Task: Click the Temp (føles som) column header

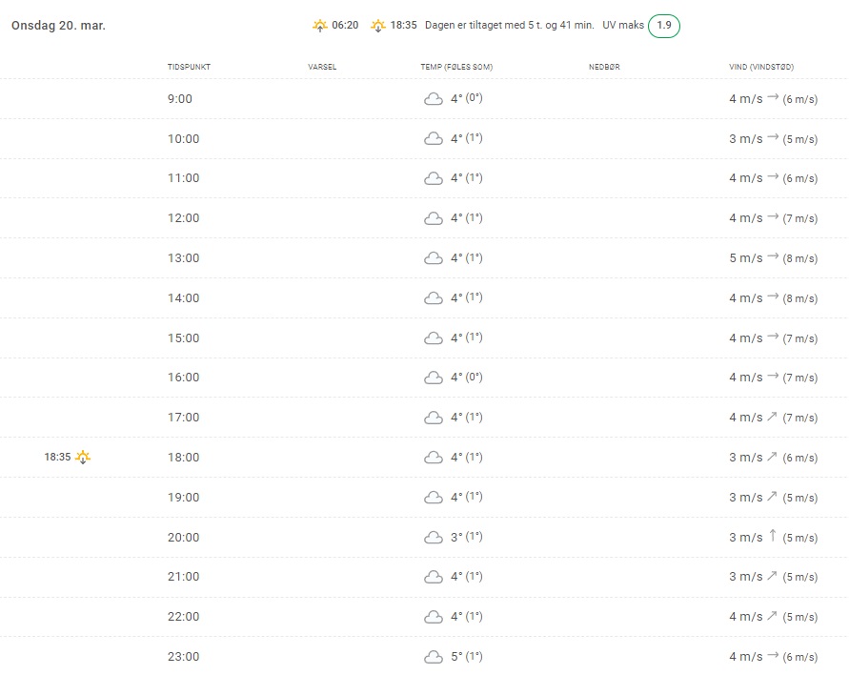Action: click(x=456, y=67)
